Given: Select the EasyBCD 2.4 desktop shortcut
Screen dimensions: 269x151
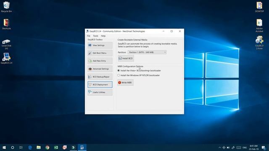Looking at the screenshot, I should point(6,58).
